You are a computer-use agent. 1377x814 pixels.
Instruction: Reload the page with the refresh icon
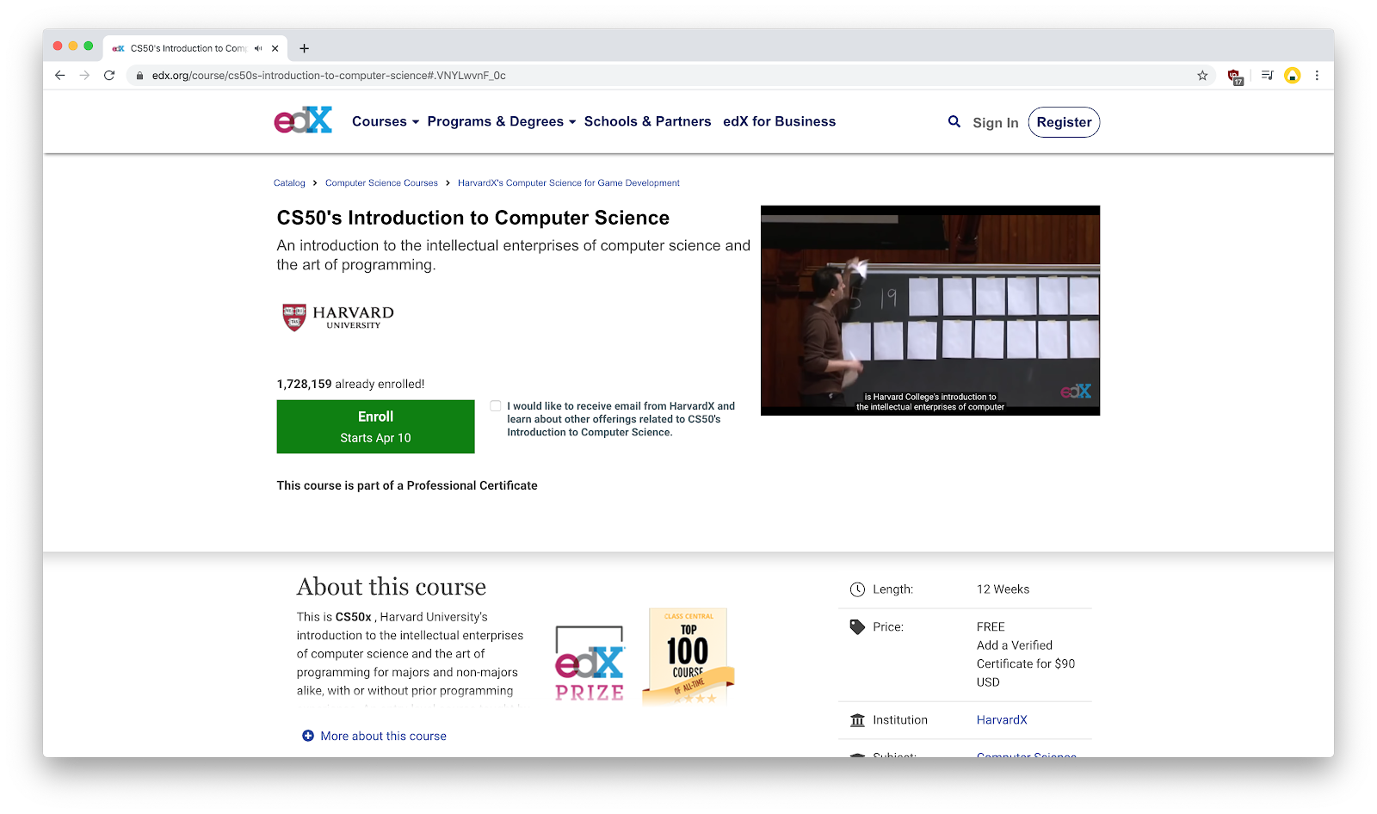pos(109,76)
